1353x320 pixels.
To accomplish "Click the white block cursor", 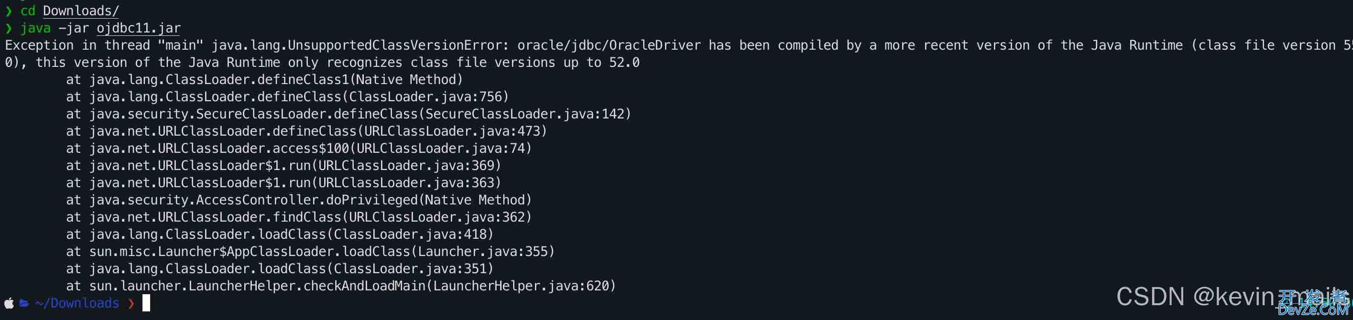I will pyautogui.click(x=146, y=303).
